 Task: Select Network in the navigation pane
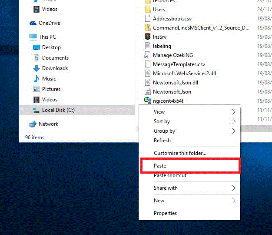tap(48, 124)
